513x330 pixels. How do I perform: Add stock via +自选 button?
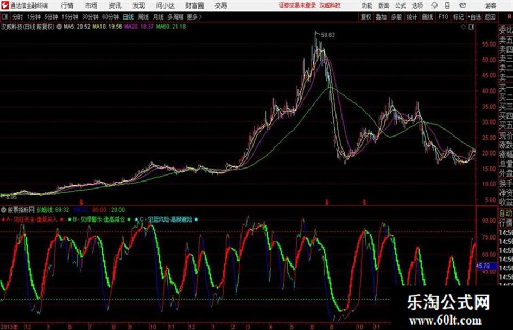[474, 17]
